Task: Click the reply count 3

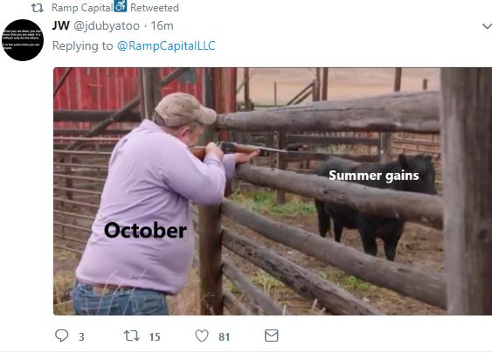Action: click(x=81, y=336)
